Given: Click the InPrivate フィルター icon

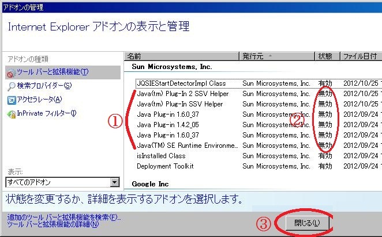Looking at the screenshot, I should [12, 113].
